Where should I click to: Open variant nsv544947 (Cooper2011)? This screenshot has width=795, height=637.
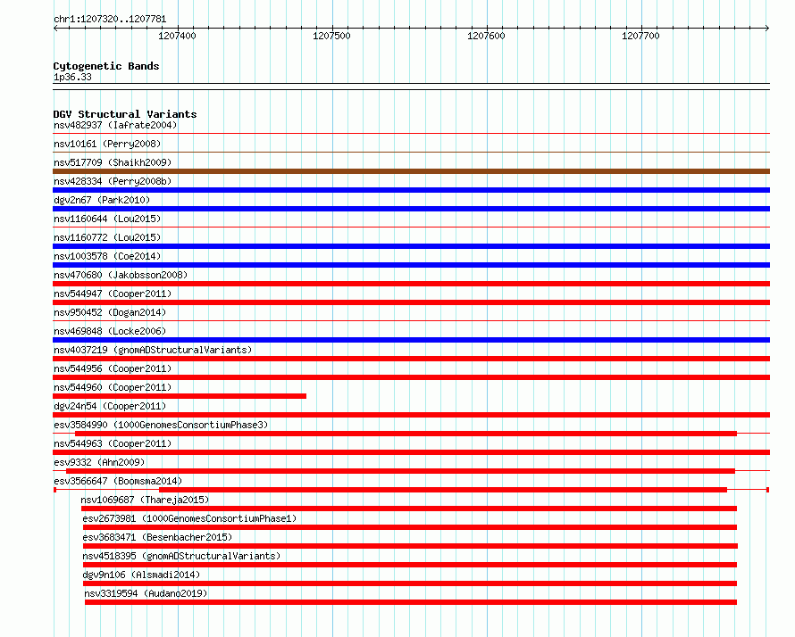click(113, 294)
